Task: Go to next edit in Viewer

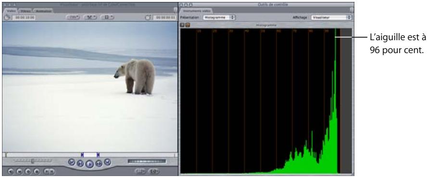Action: (108, 162)
